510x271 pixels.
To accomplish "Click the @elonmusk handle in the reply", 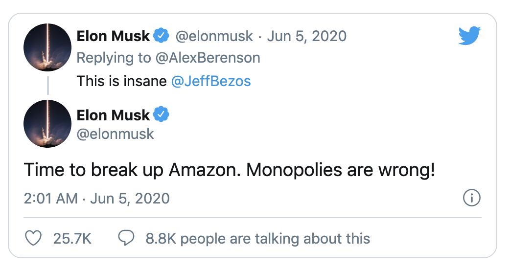I will pos(214,36).
